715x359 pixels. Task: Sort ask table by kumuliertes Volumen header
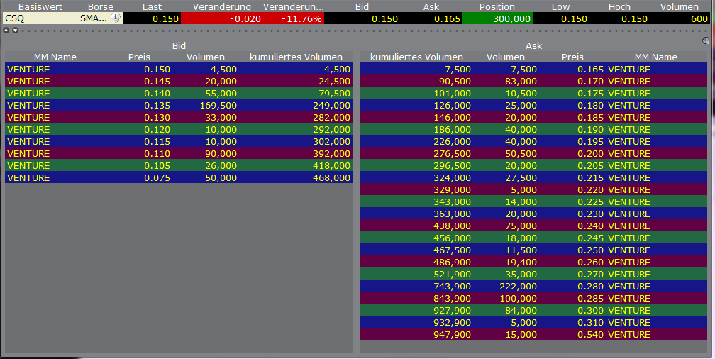coord(416,57)
